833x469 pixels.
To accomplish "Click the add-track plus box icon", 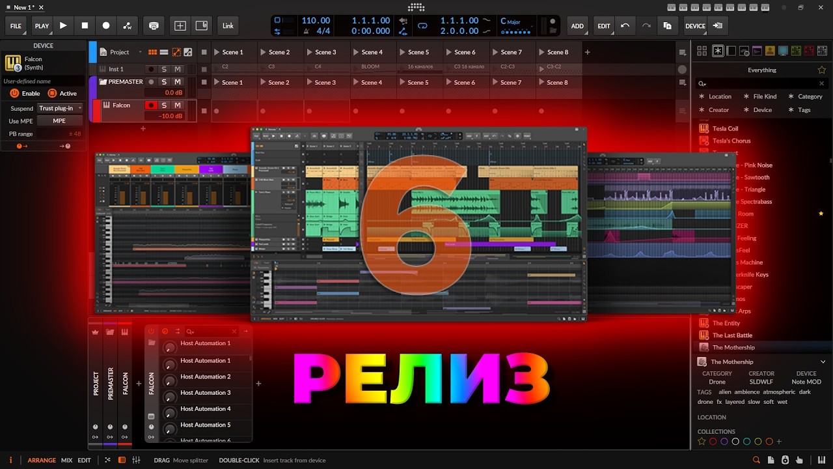I will click(180, 26).
